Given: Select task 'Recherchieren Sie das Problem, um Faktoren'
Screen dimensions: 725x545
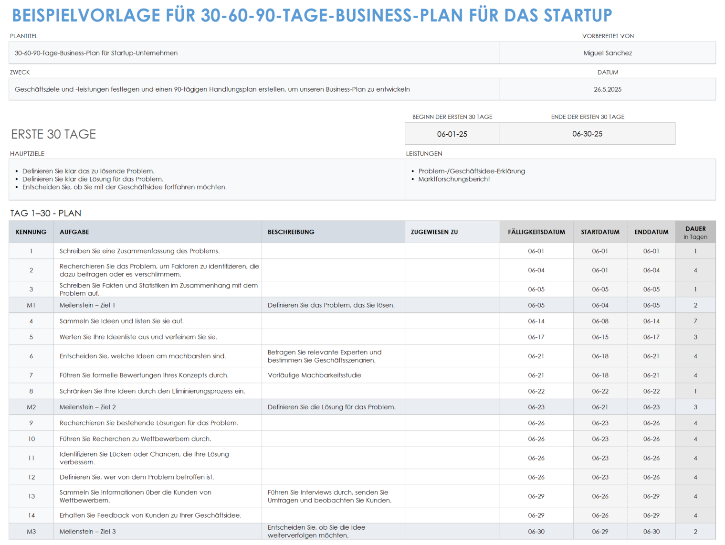Looking at the screenshot, I should click(158, 270).
